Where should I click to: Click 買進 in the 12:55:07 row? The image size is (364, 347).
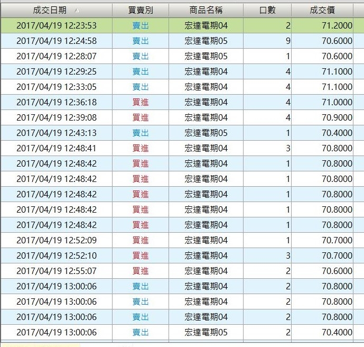141,271
